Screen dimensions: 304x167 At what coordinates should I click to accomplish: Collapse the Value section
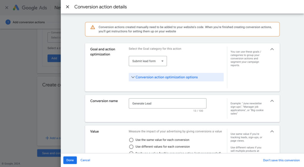[272, 131]
